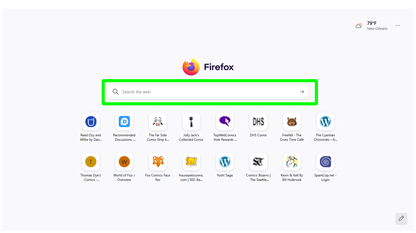The width and height of the screenshot is (416, 233).
Task: Open TopWebComics Vote Rewards shortcut
Action: (225, 122)
